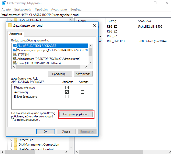This screenshot has height=154, width=171.
Task: Click the Για προχωρημένους button
Action: coord(76,114)
